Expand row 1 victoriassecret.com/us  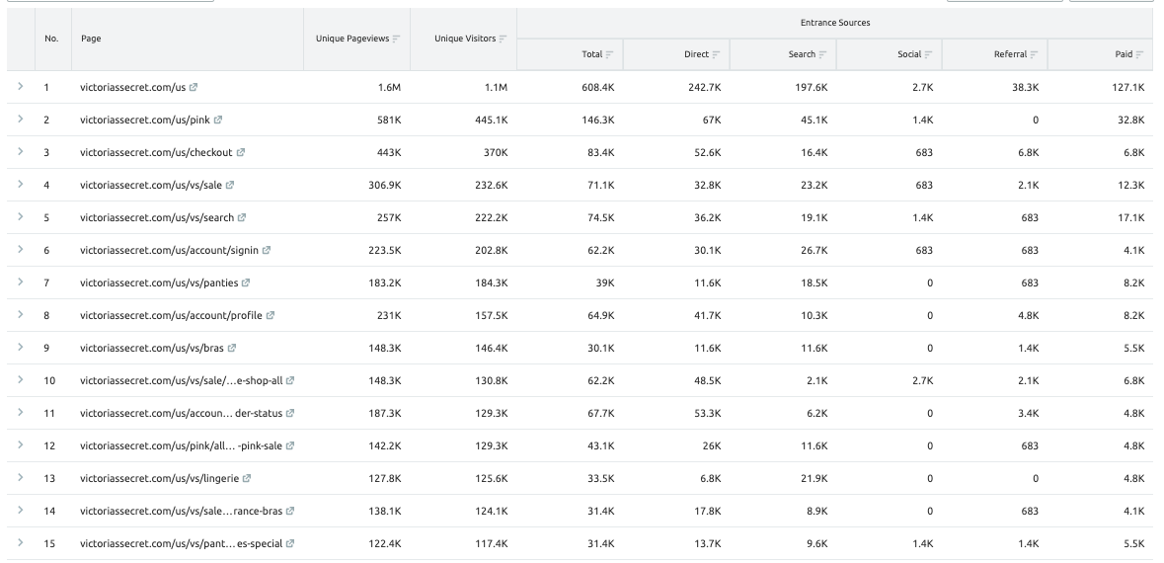(x=21, y=86)
